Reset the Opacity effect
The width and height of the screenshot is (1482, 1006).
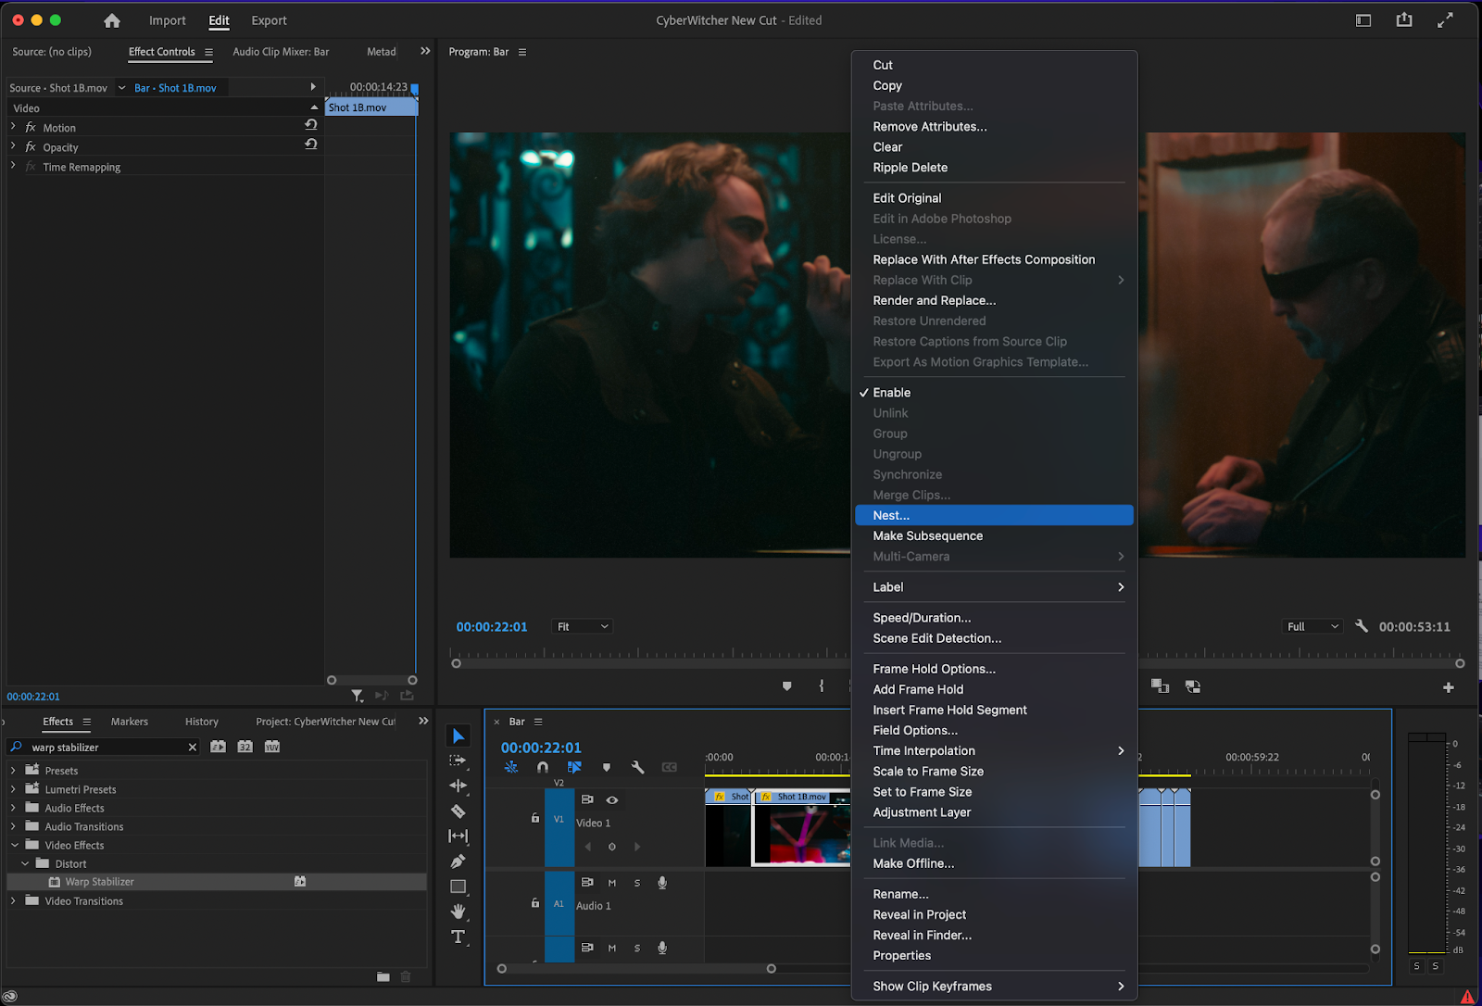[x=311, y=145]
